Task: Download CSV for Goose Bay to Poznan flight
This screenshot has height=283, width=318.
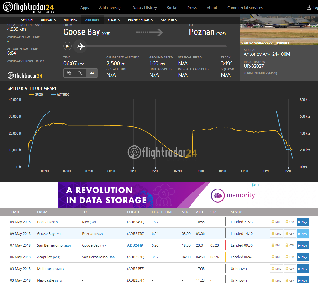Action: [x=290, y=234]
